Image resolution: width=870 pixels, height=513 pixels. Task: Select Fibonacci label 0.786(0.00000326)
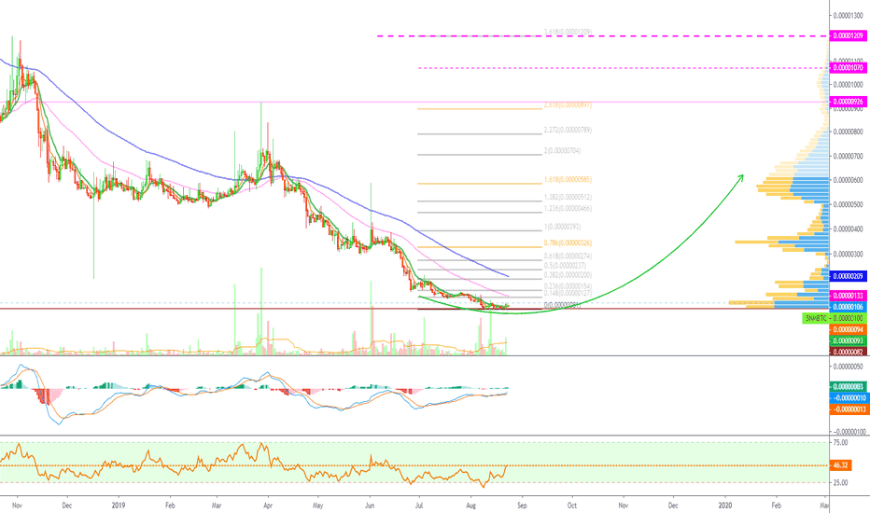point(568,243)
